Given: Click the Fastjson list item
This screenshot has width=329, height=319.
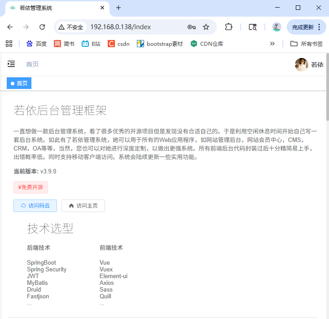Looking at the screenshot, I should click(x=38, y=296).
